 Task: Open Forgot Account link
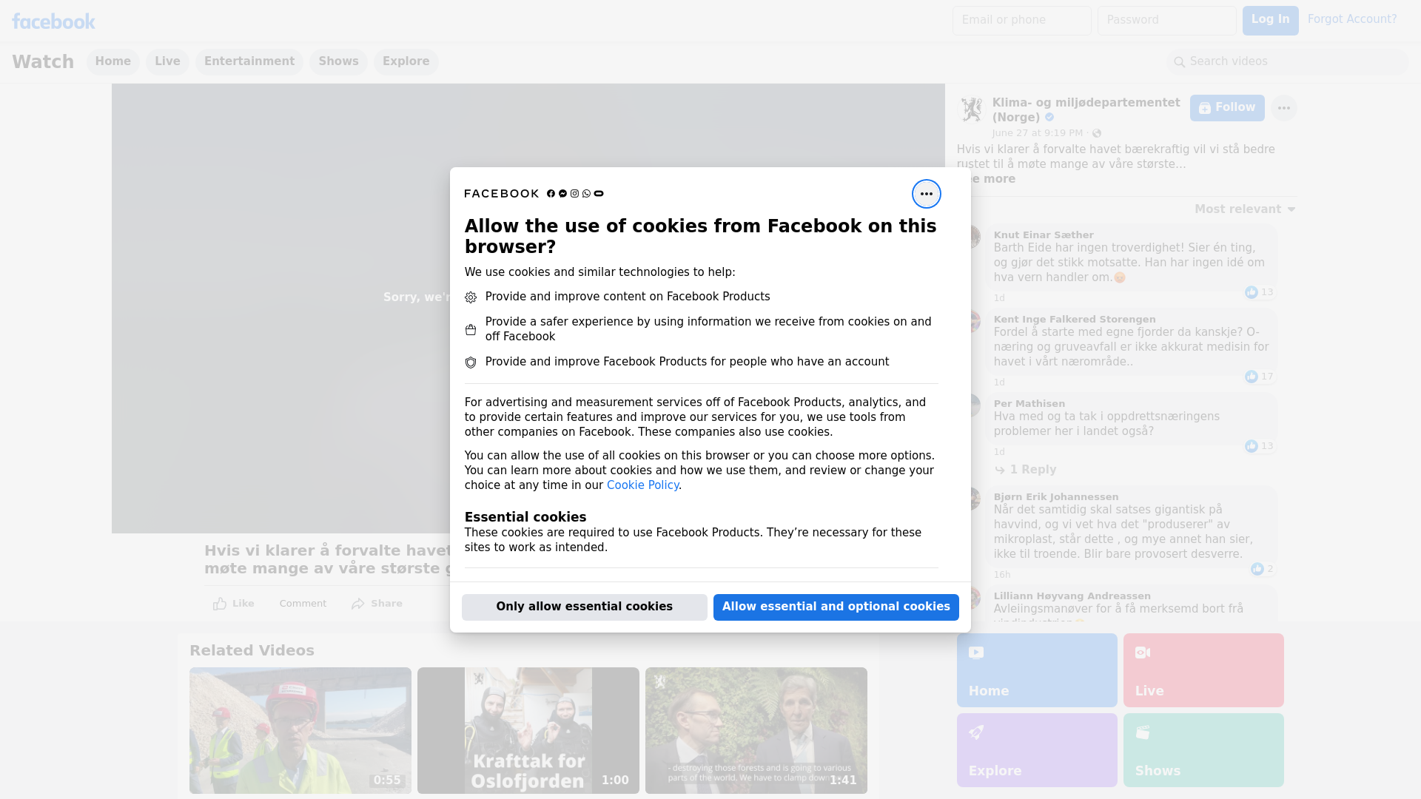(x=1351, y=19)
